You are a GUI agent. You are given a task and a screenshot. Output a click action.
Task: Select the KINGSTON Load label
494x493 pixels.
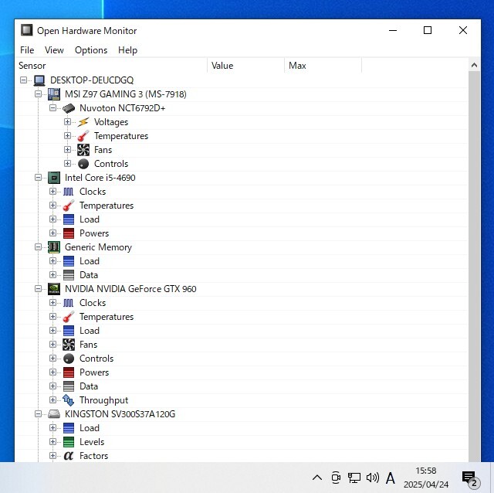tap(90, 428)
